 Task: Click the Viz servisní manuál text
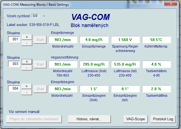tap(24, 112)
